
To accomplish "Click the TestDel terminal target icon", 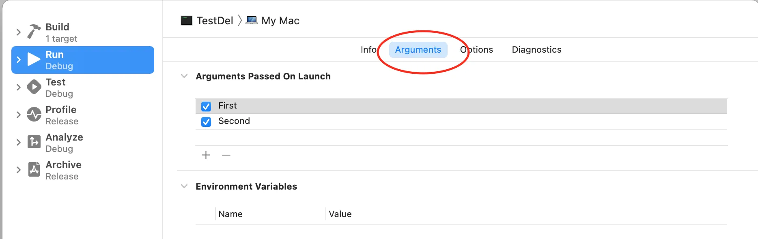I will coord(187,21).
